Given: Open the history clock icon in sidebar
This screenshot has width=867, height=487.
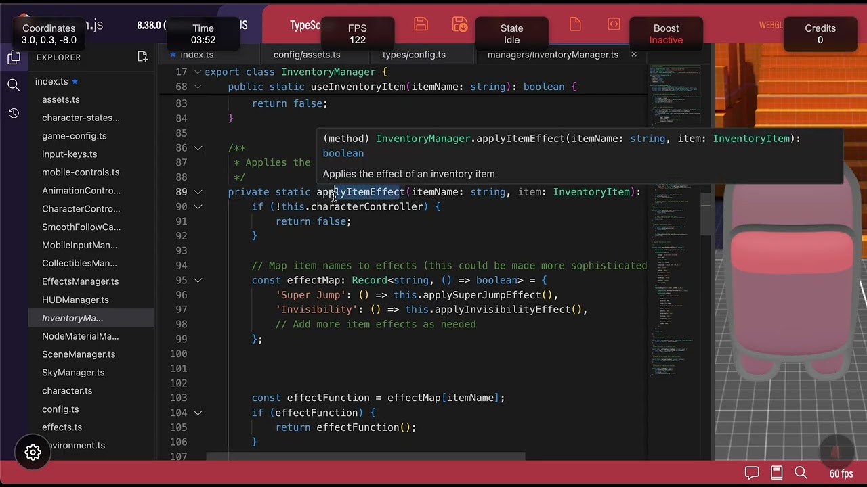Looking at the screenshot, I should (14, 113).
